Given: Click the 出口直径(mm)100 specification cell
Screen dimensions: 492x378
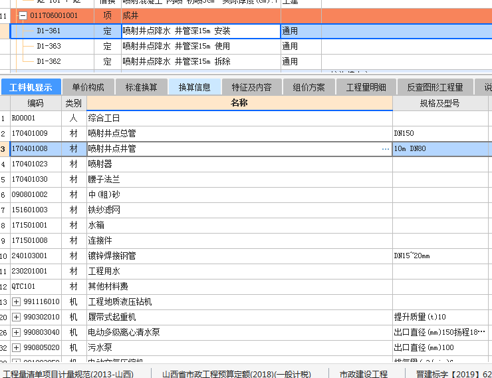Looking at the screenshot, I should click(440, 347).
